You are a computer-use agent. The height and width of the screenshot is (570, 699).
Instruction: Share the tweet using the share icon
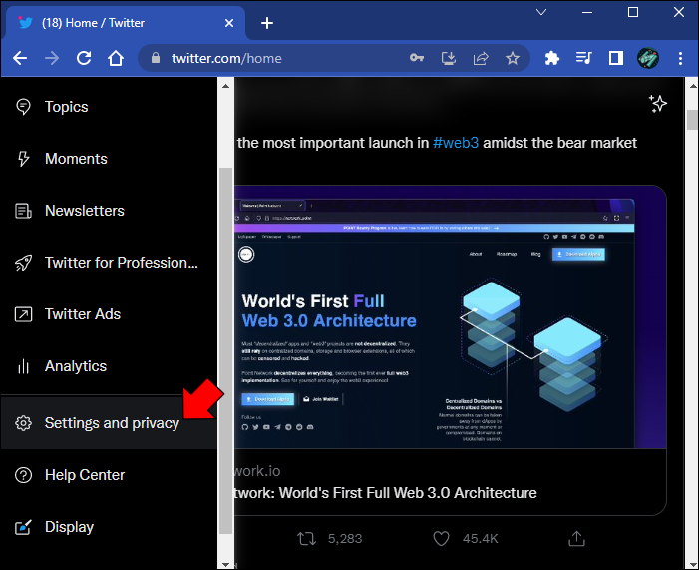pyautogui.click(x=576, y=539)
